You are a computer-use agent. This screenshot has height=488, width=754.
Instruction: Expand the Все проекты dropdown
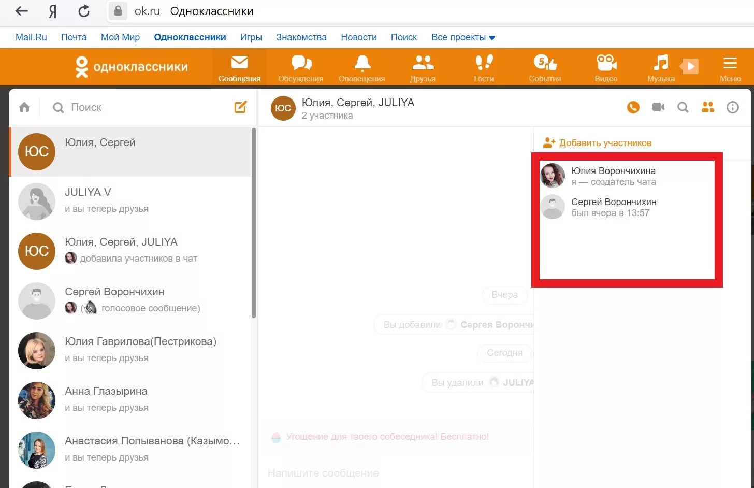(463, 37)
